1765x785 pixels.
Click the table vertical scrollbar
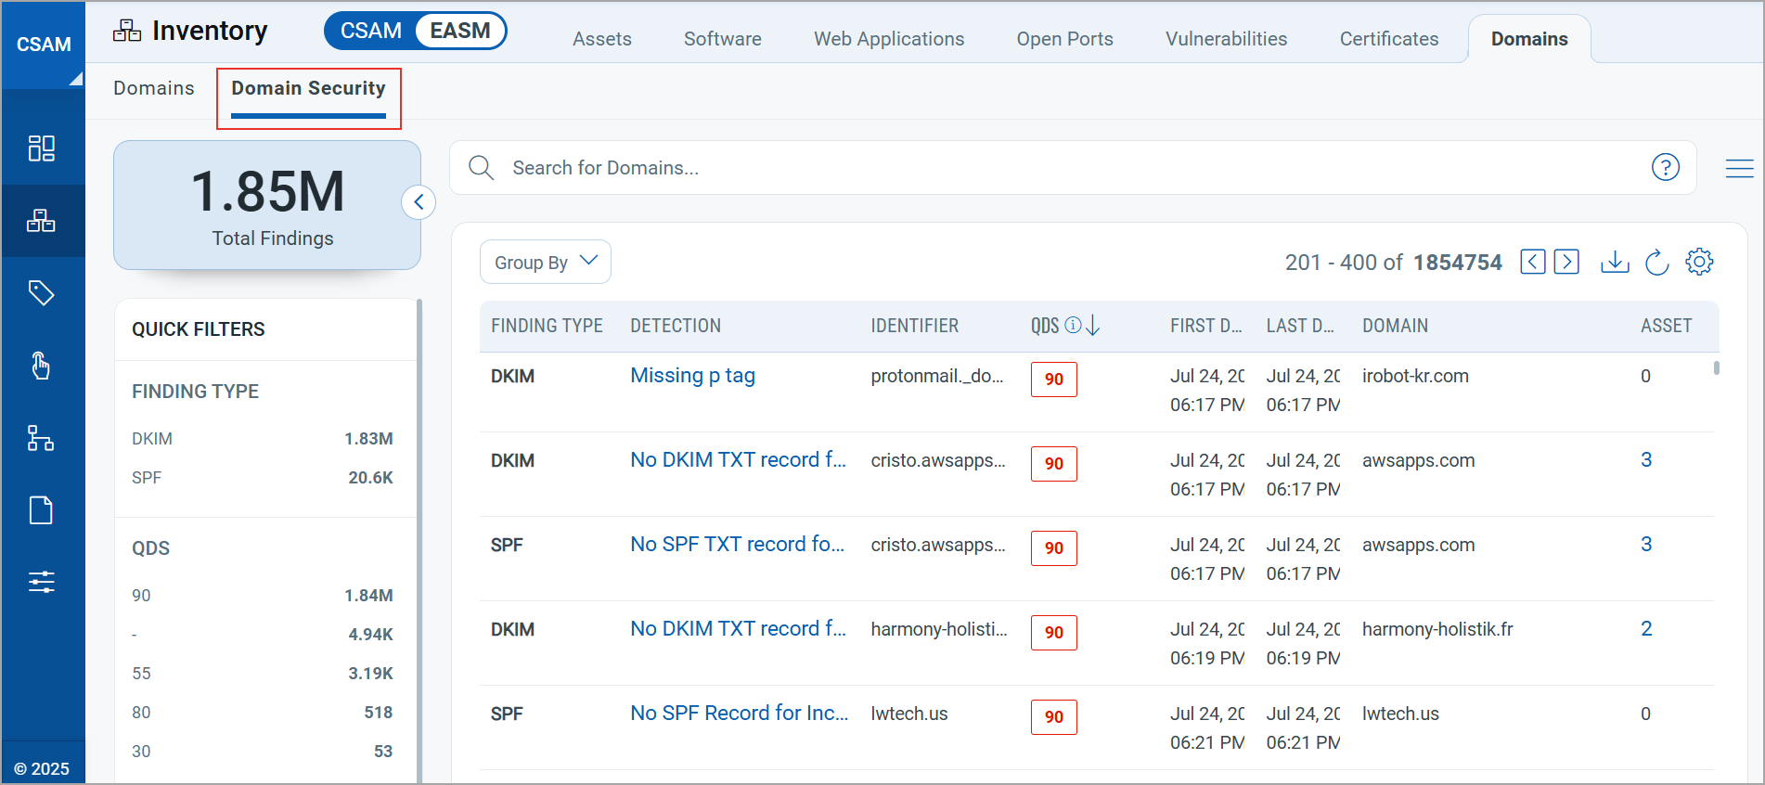1717,367
